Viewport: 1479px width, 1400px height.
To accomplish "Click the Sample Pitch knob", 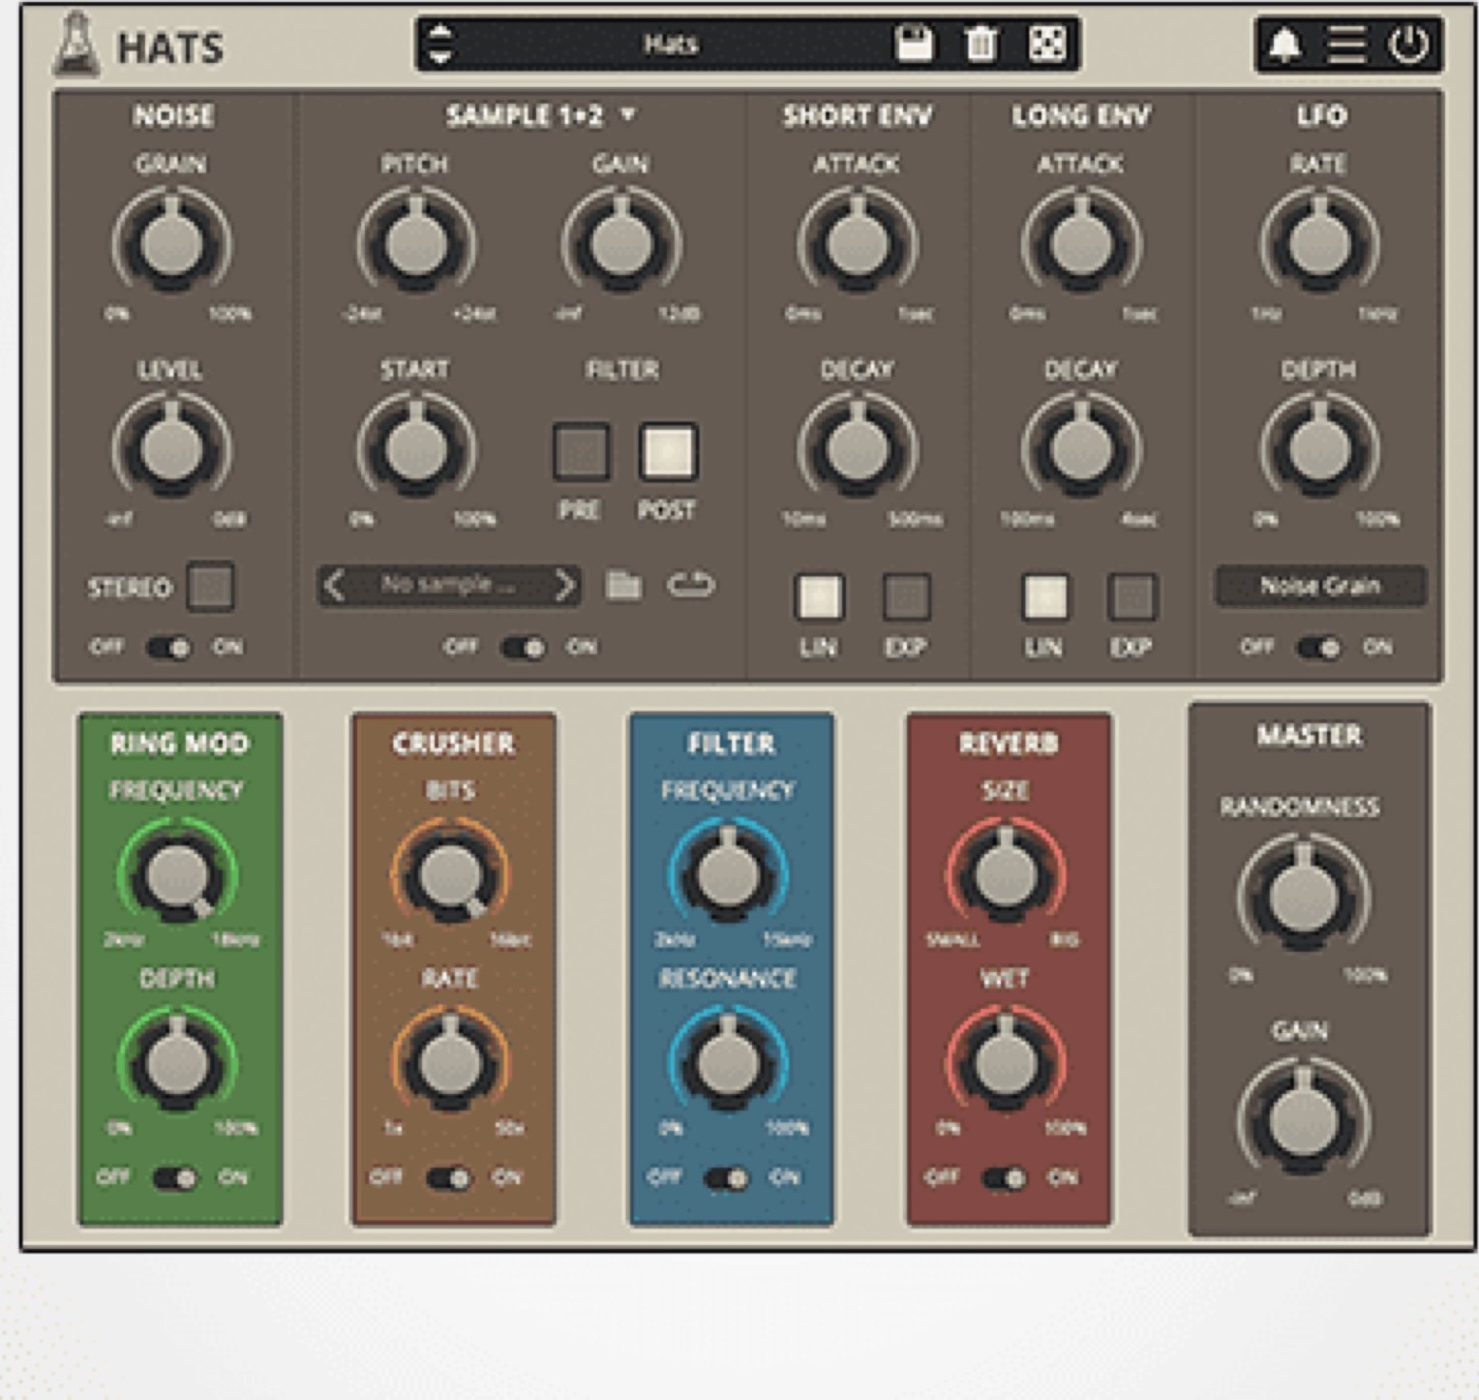I will pyautogui.click(x=416, y=244).
